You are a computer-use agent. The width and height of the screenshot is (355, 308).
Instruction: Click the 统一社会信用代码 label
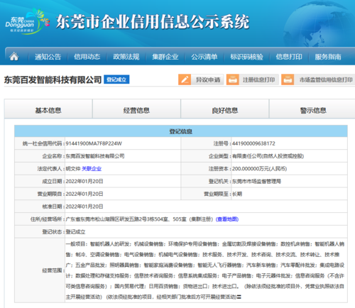tap(43, 143)
